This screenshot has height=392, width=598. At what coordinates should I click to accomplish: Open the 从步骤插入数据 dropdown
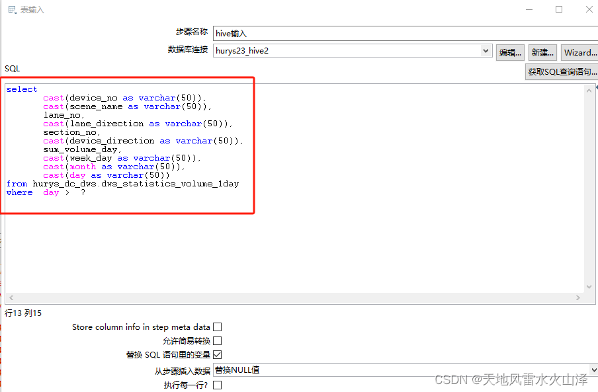593,369
